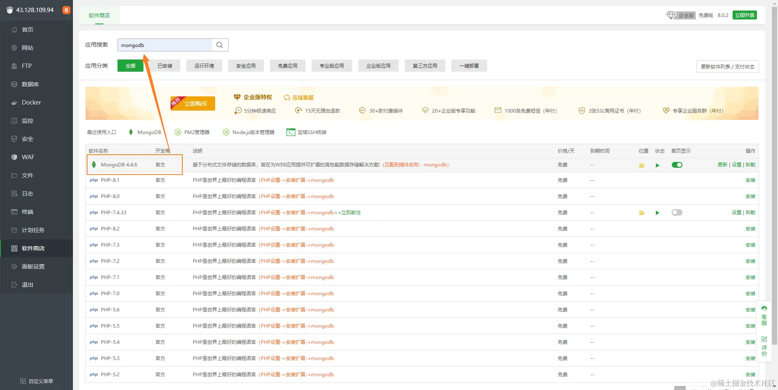Click 安装 for PHP-5.6
Image resolution: width=778 pixels, height=390 pixels.
pos(750,310)
